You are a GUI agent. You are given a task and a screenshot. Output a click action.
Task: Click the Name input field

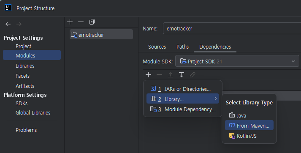click(x=232, y=28)
